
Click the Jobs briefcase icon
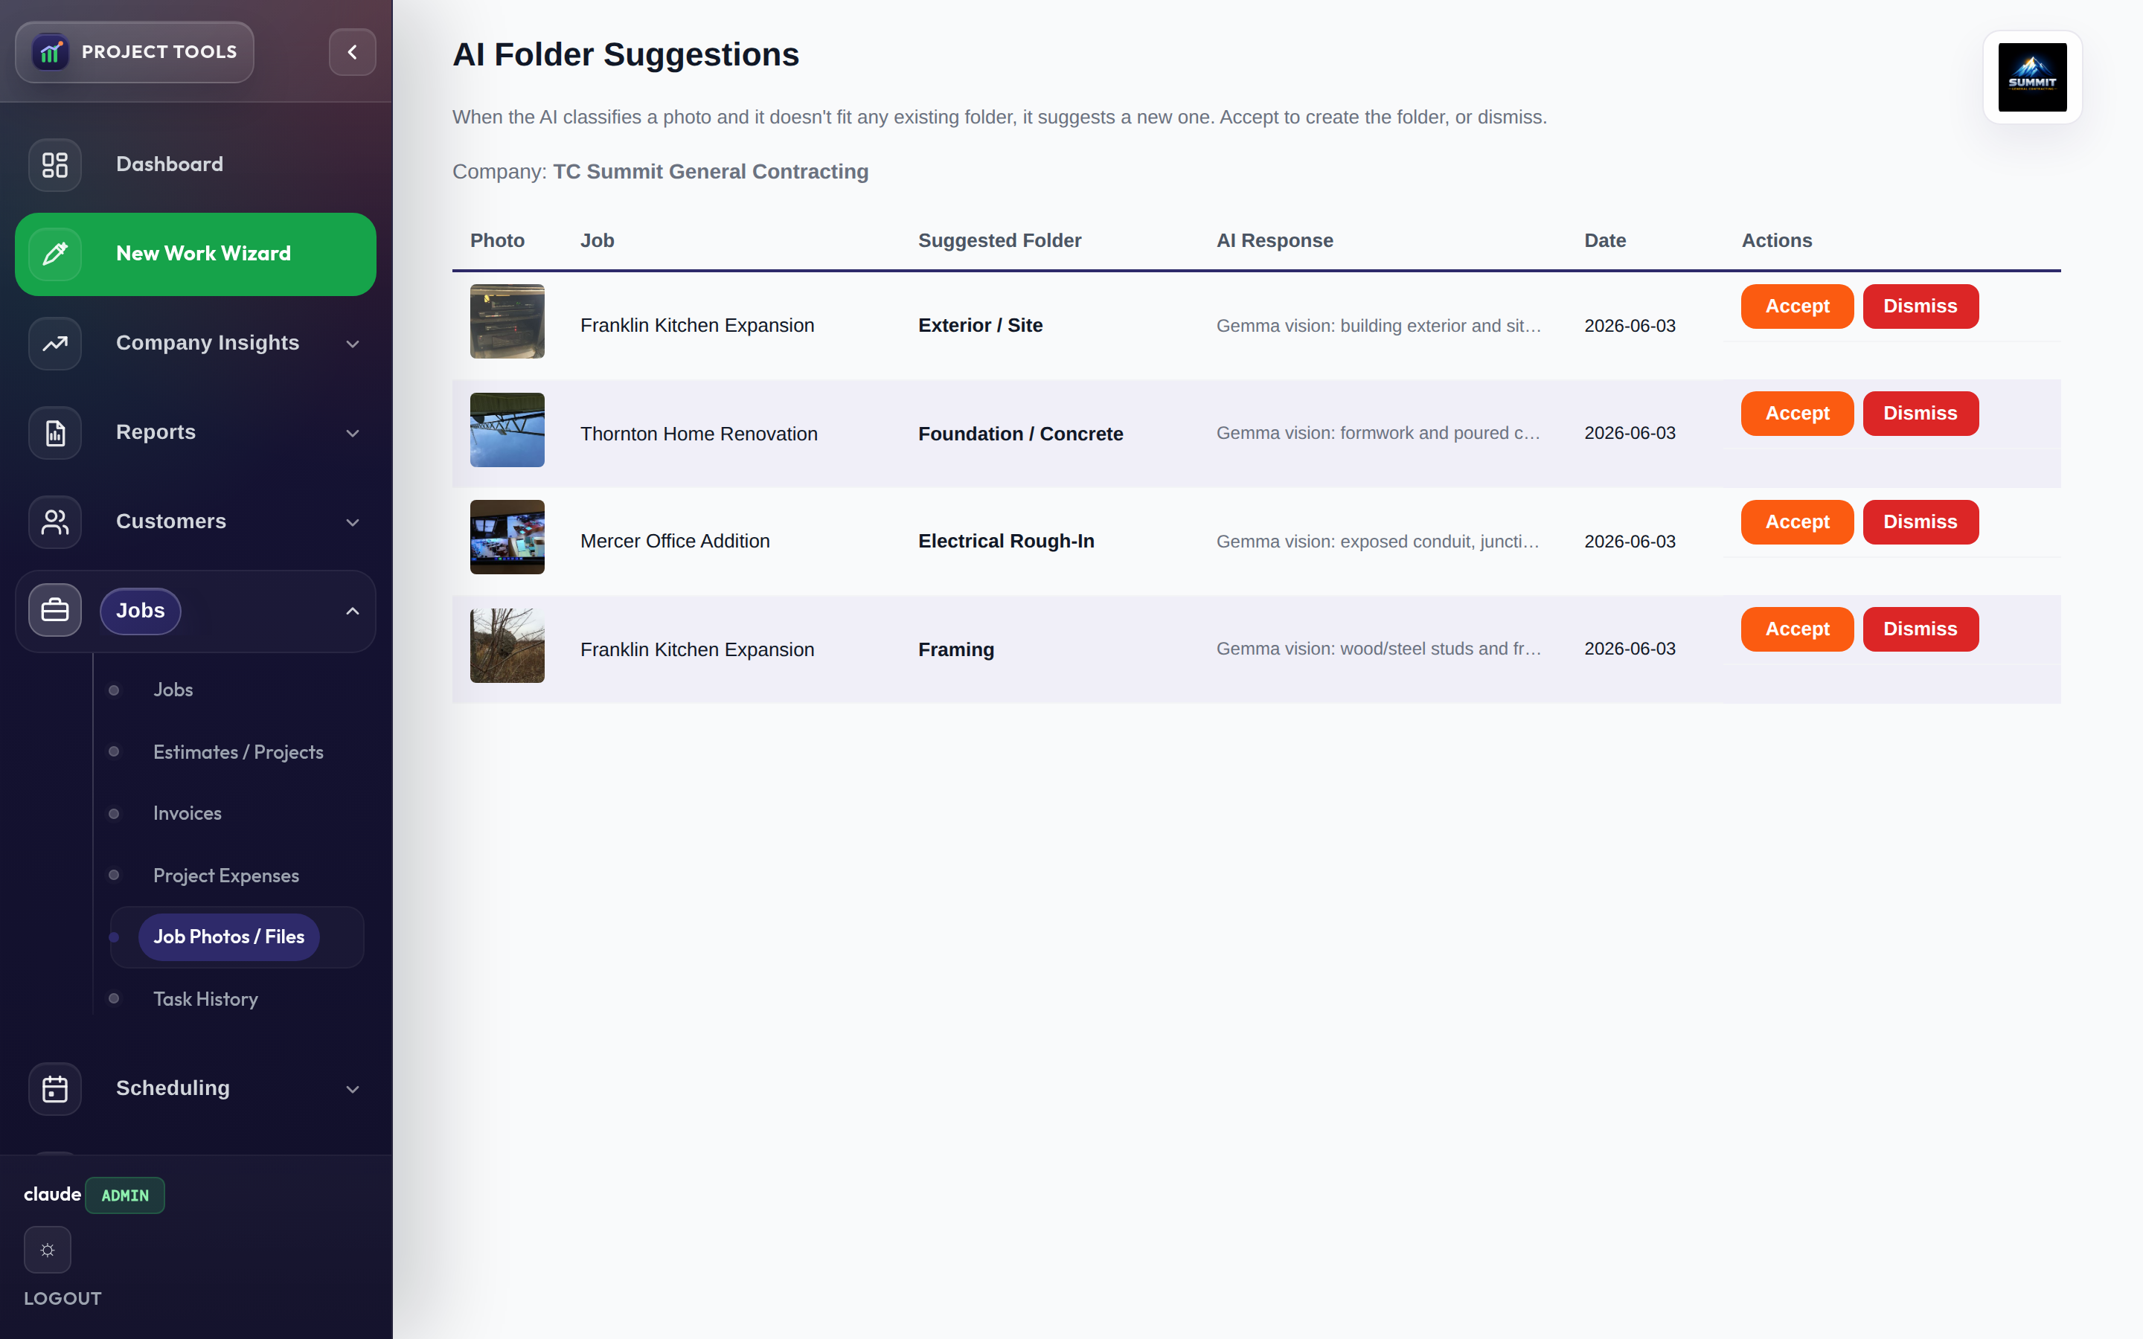tap(55, 610)
